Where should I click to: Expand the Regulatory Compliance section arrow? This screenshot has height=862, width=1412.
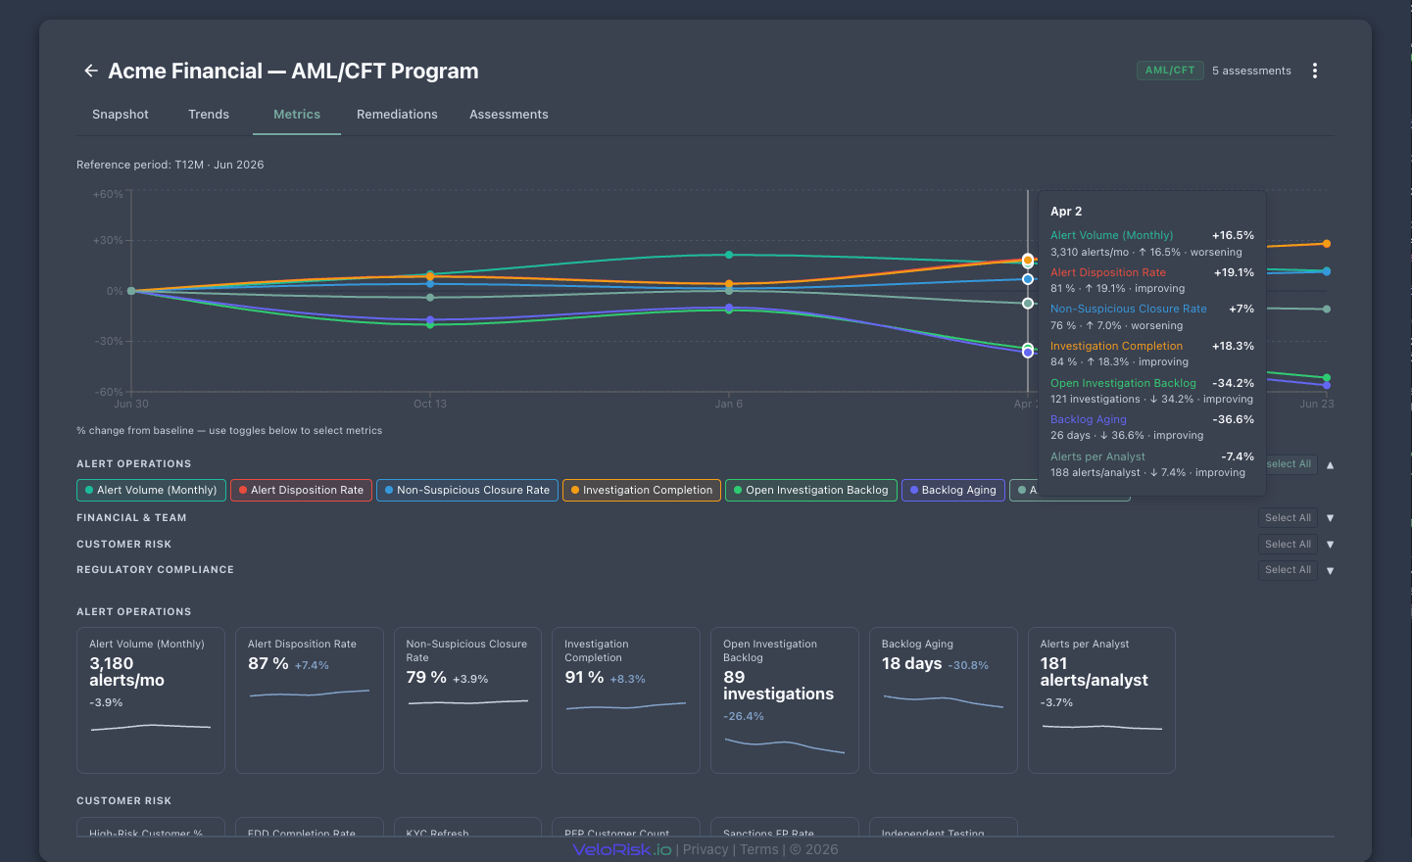pyautogui.click(x=1330, y=570)
